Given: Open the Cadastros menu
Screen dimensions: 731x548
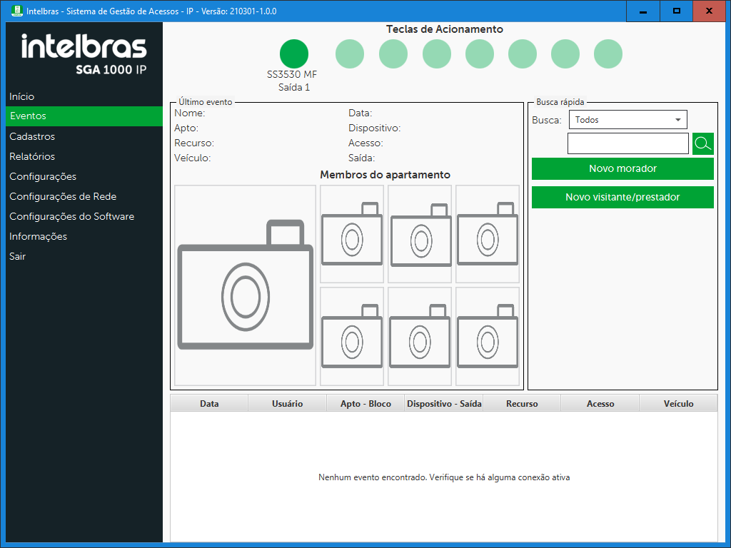Looking at the screenshot, I should (x=32, y=136).
